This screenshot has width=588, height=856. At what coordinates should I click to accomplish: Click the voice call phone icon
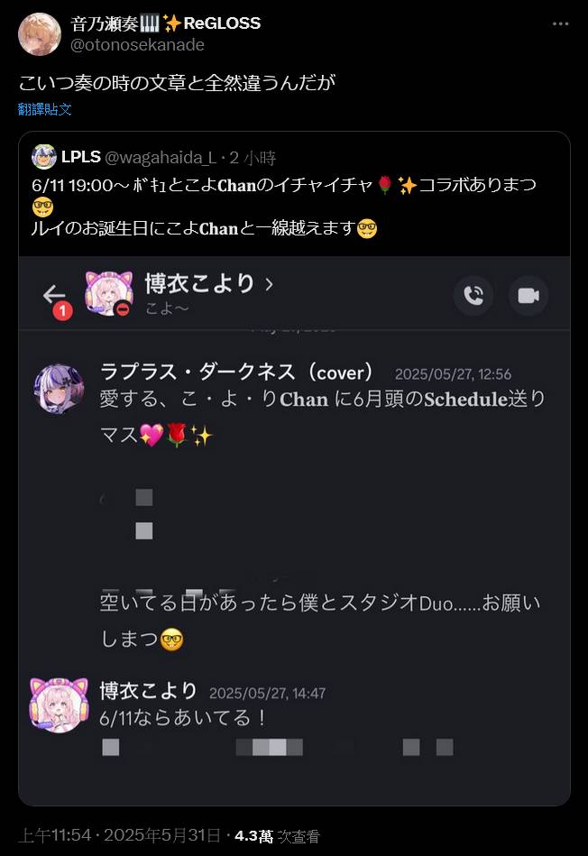pos(473,295)
